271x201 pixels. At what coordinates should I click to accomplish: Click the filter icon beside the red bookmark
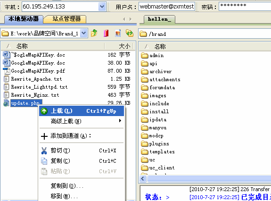(x=118, y=33)
